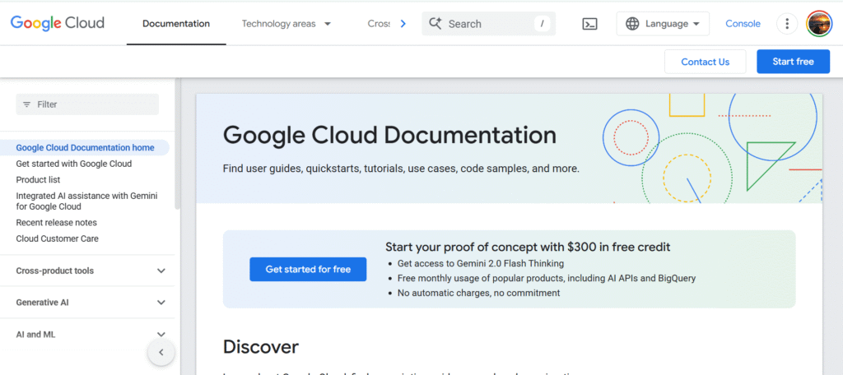The height and width of the screenshot is (375, 843).
Task: Click the Search input field
Action: (488, 24)
